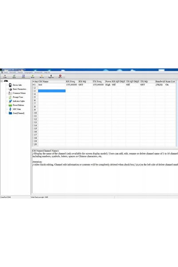Open Indicator Lights settings in the tree
This screenshot has height=267, width=178.
click(19, 101)
